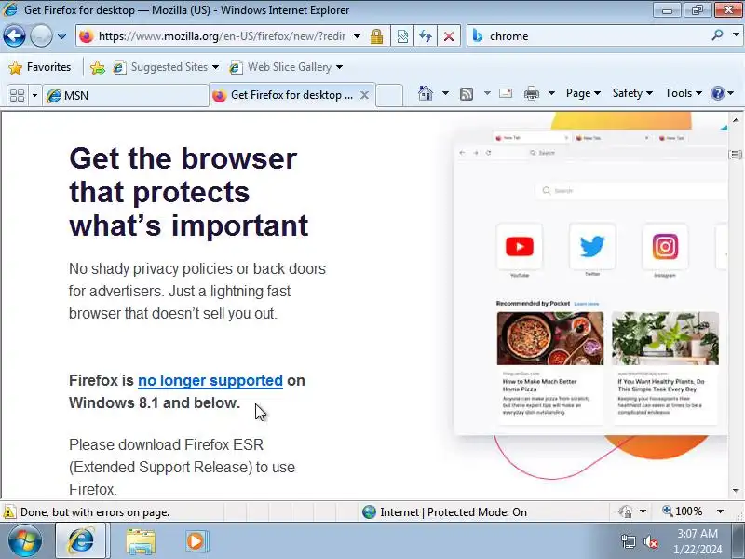Click the Internet Explorer taskbar icon
This screenshot has height=559, width=745.
pos(82,541)
